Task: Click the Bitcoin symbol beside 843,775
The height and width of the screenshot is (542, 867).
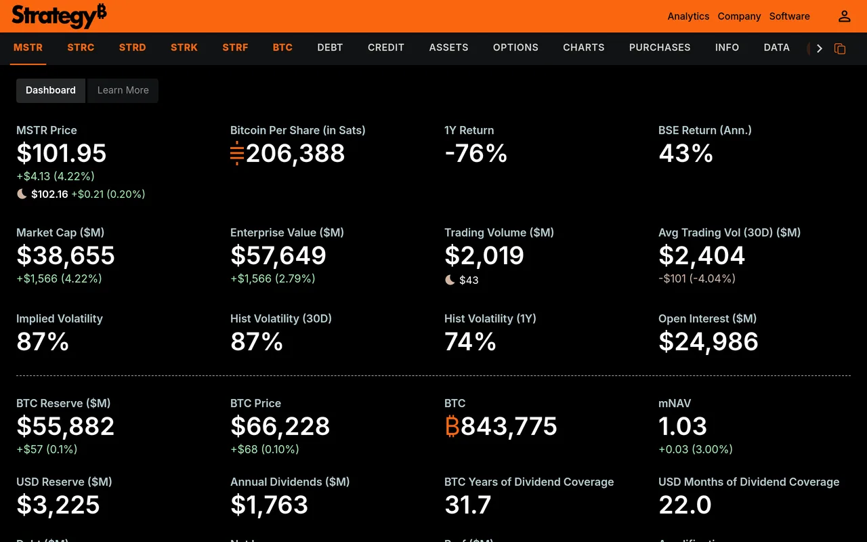Action: pyautogui.click(x=452, y=426)
